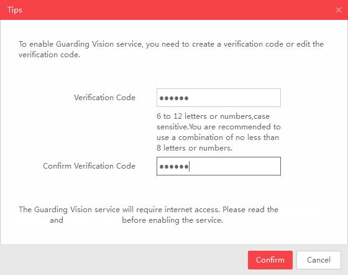Click the Tips title in header bar
Image resolution: width=348 pixels, height=275 pixels.
point(15,10)
